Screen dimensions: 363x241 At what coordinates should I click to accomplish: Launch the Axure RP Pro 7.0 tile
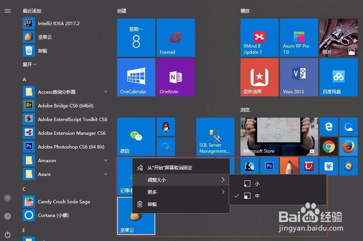pos(299,38)
